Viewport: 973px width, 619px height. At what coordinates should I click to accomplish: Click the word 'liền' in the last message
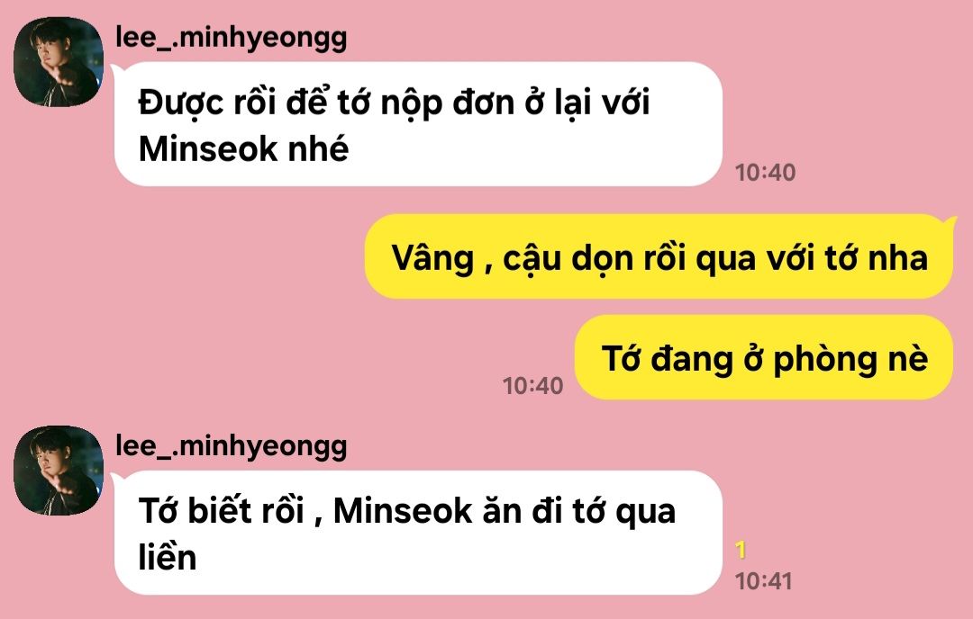[x=167, y=557]
